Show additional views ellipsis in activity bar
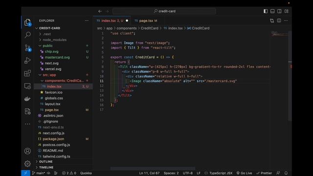The width and height of the screenshot is (313, 176). 27,124
